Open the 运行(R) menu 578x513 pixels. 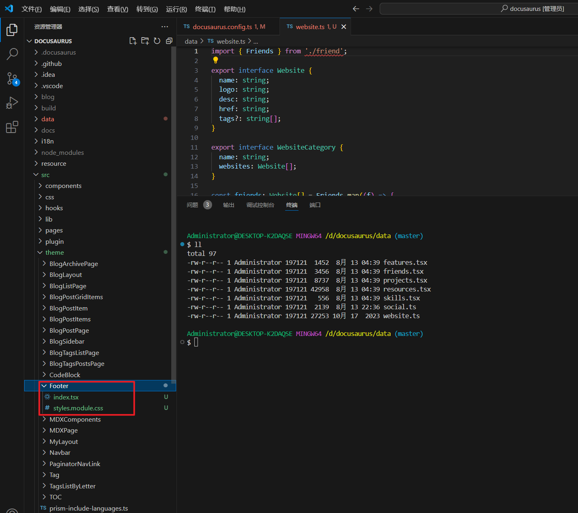coord(176,9)
